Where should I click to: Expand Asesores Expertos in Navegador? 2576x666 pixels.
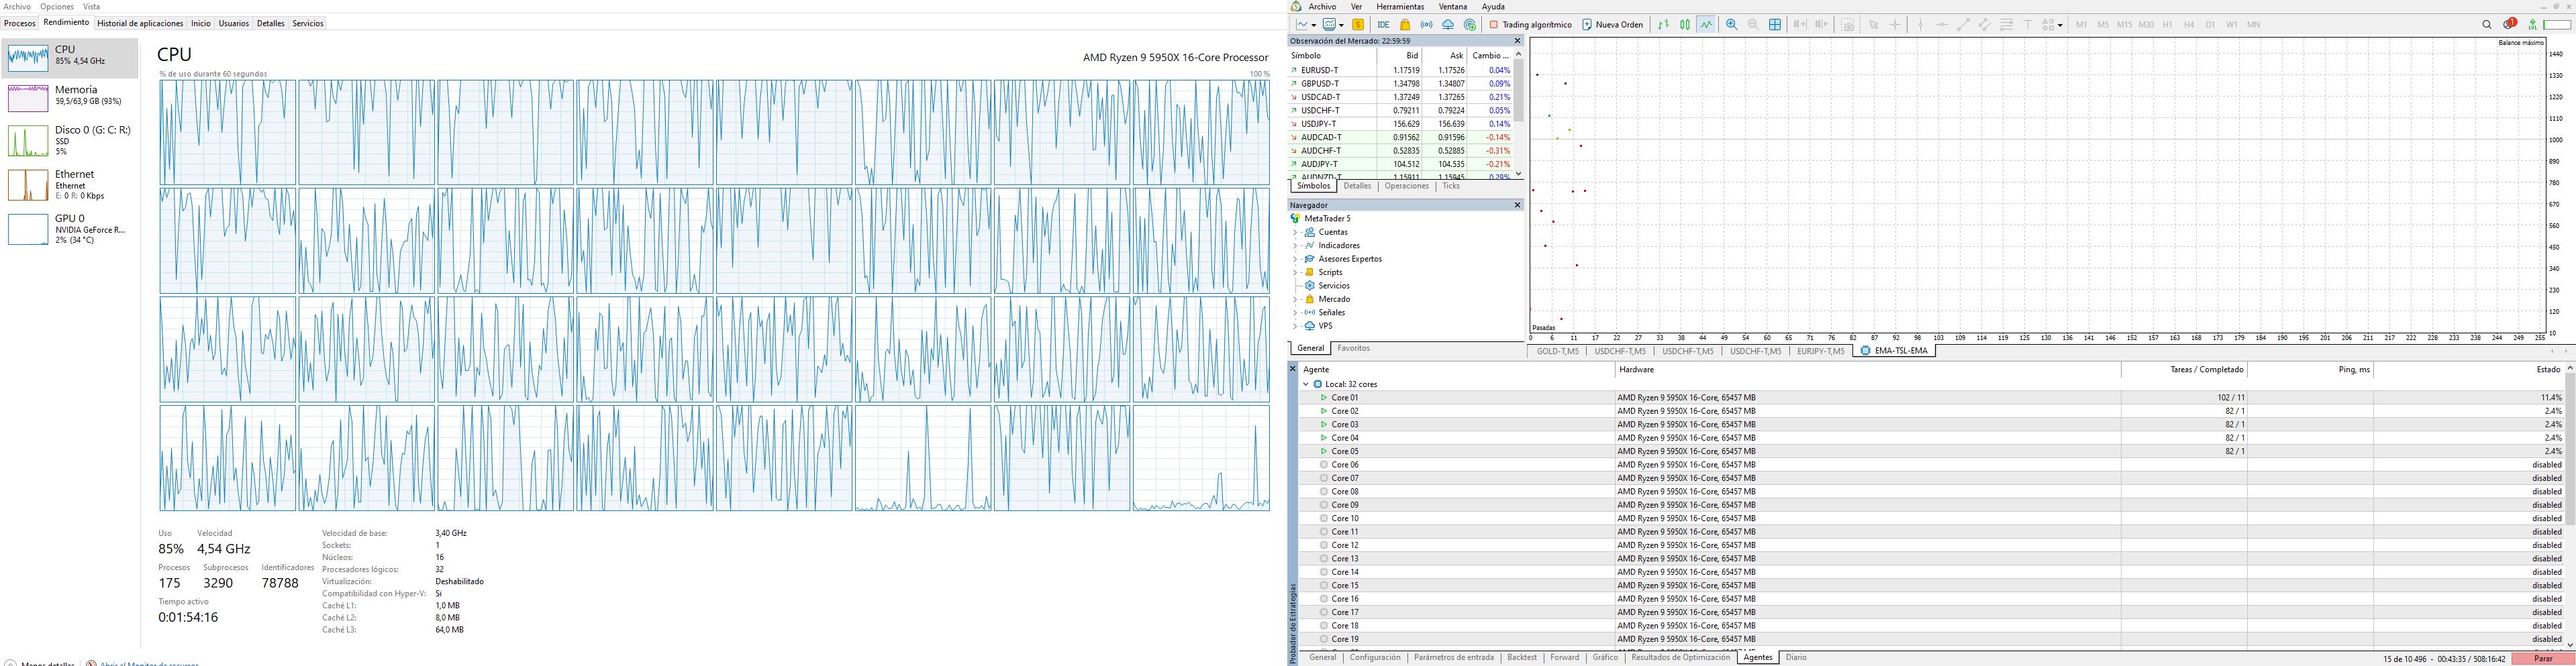1295,259
